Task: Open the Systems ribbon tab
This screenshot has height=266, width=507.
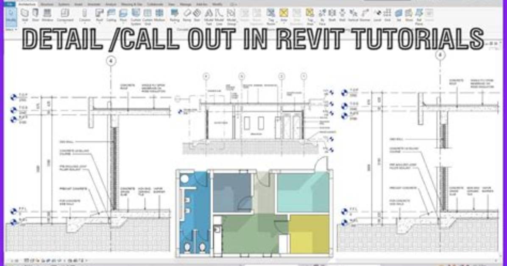Action: 64,4
